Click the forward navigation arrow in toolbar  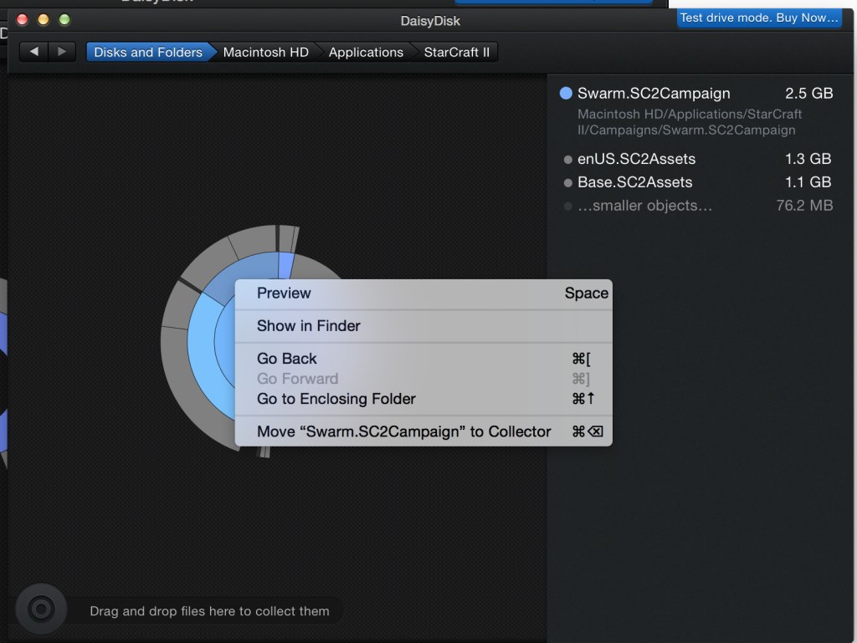click(62, 52)
